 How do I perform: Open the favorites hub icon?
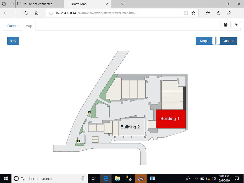208,13
